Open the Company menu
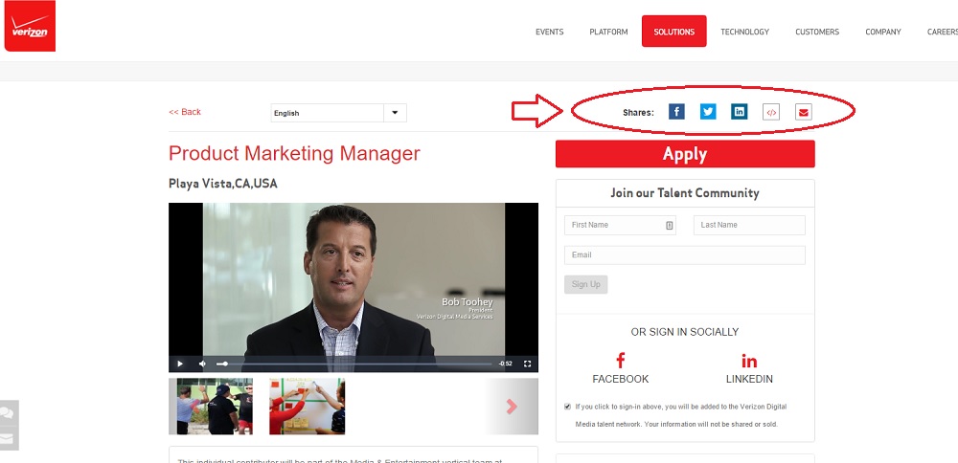 click(x=883, y=32)
